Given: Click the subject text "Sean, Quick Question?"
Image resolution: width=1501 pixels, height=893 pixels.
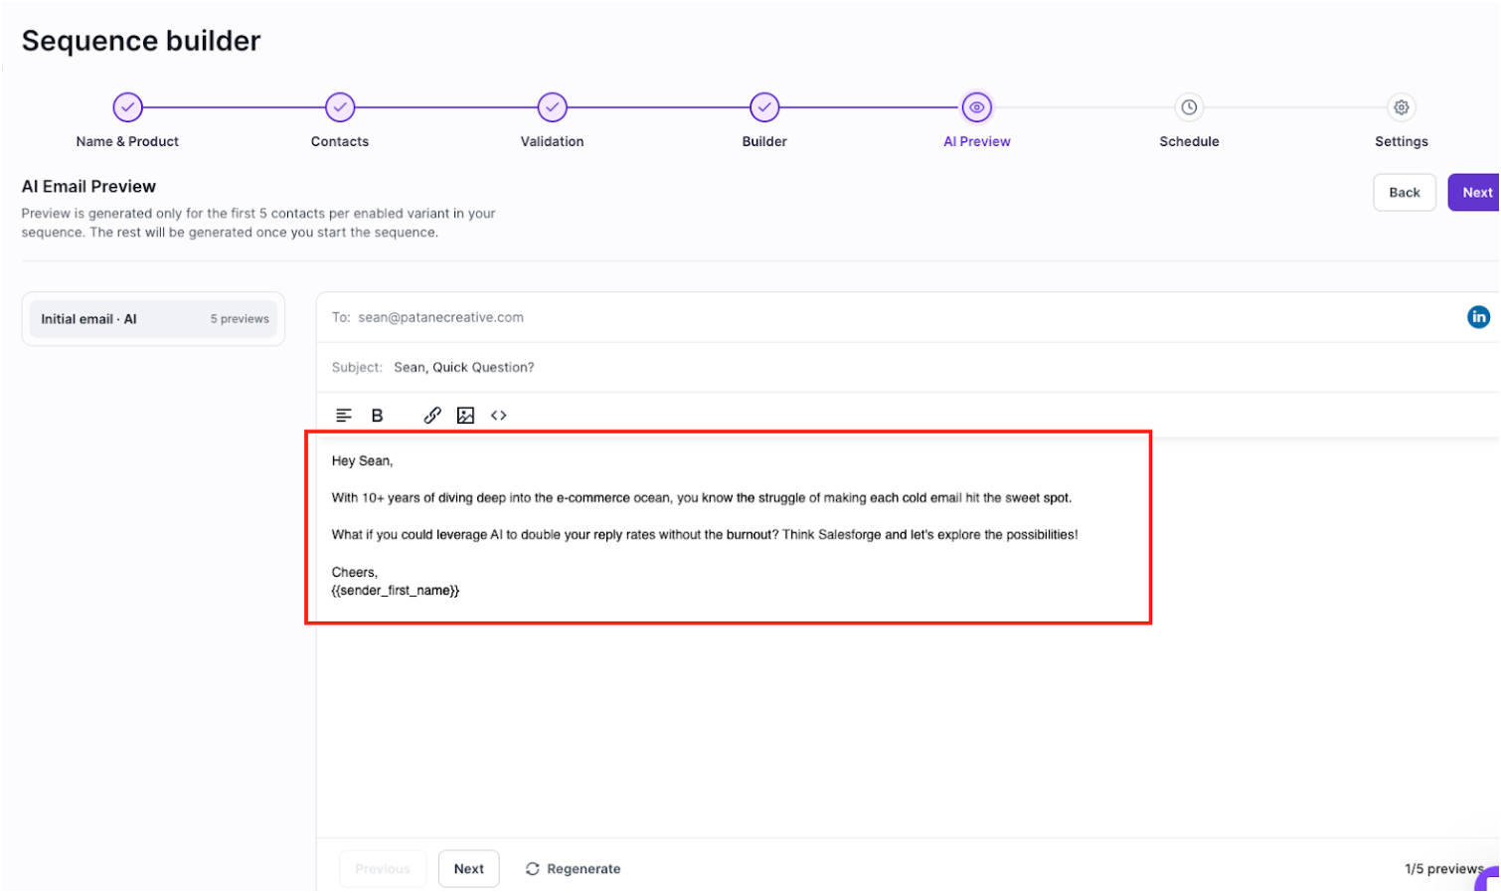Looking at the screenshot, I should pyautogui.click(x=463, y=367).
